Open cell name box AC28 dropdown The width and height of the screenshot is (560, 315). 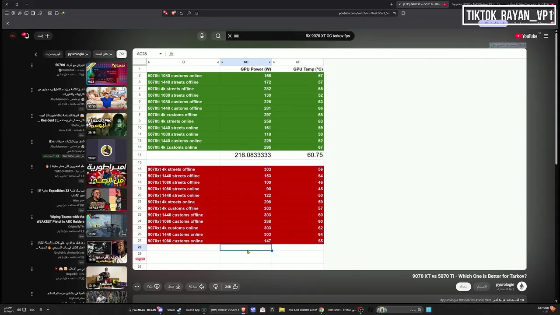point(160,54)
